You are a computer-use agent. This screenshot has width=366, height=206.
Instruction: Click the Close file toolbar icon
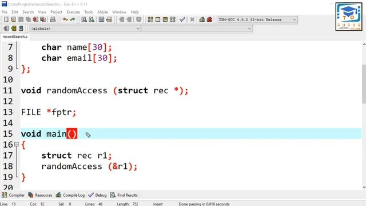click(x=35, y=19)
